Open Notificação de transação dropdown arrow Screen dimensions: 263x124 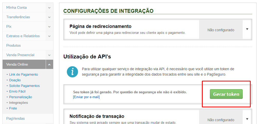tap(247, 119)
